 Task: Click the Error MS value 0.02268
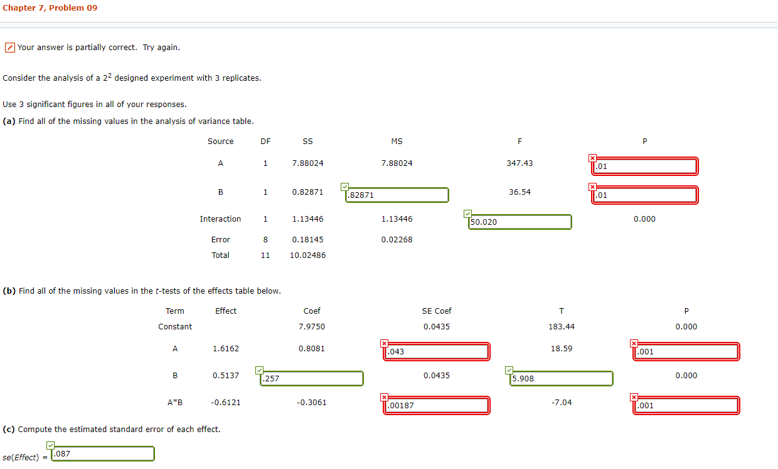[397, 240]
